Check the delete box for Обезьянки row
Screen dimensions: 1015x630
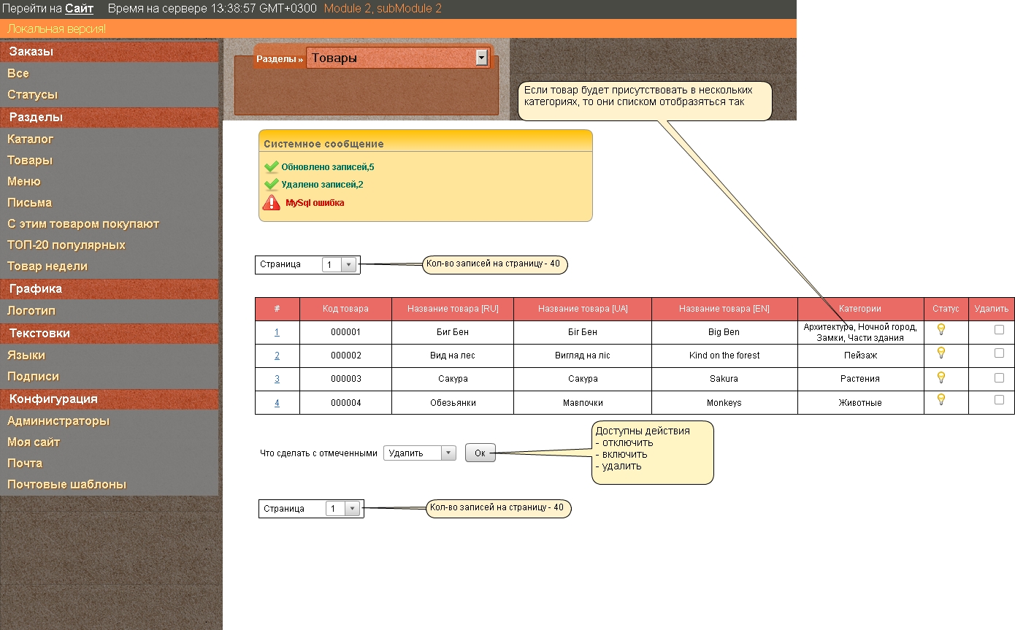[999, 400]
